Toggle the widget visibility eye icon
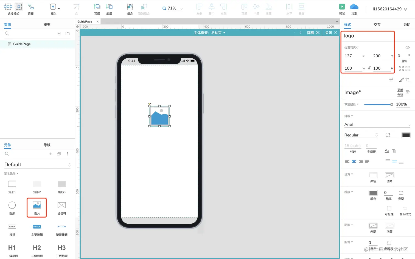This screenshot has height=259, width=415. click(408, 47)
